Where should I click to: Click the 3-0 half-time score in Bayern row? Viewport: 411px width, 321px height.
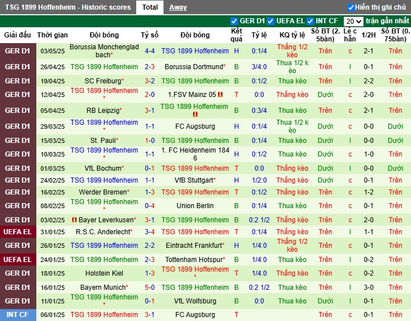[368, 287]
